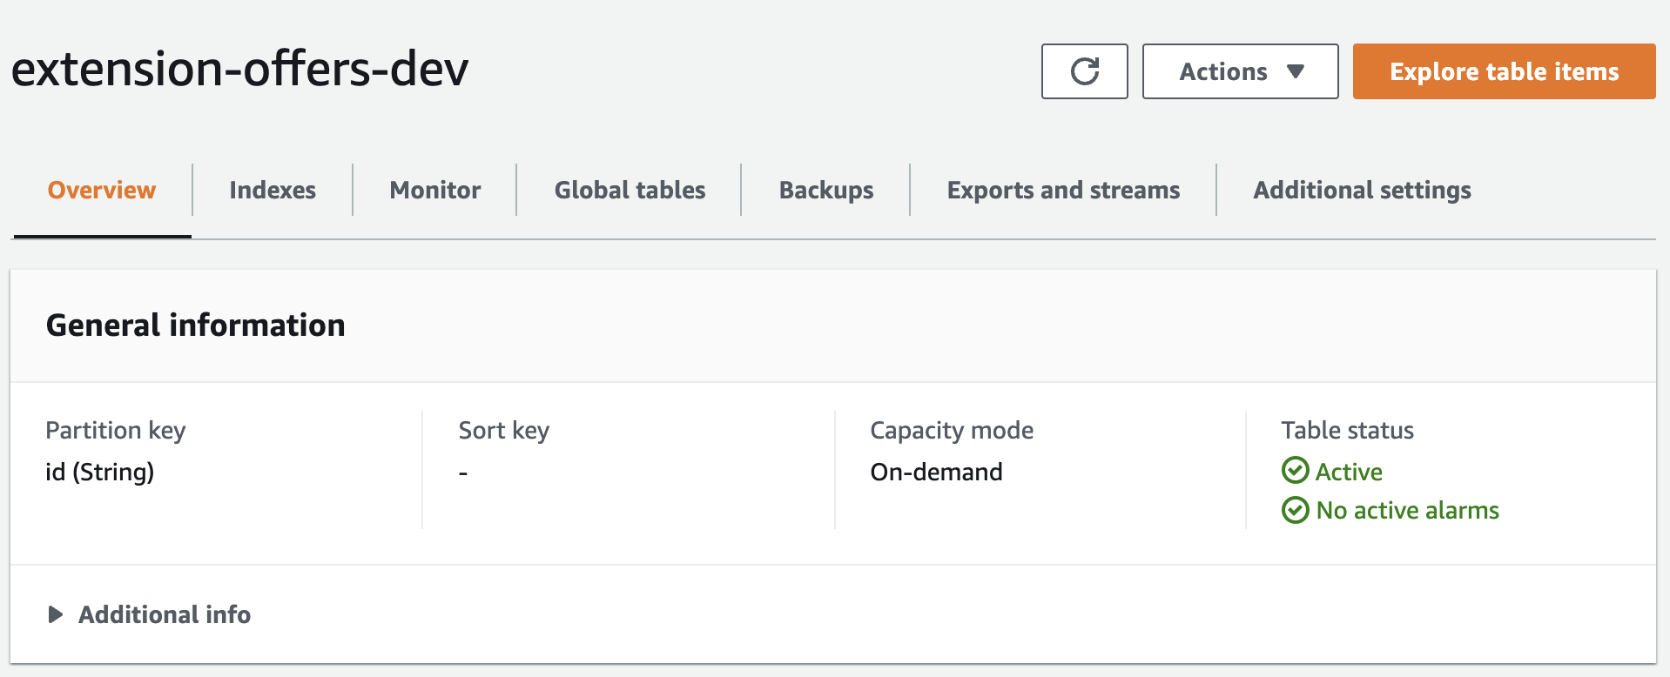Open the Indexes tab
This screenshot has width=1670, height=677.
click(x=273, y=191)
